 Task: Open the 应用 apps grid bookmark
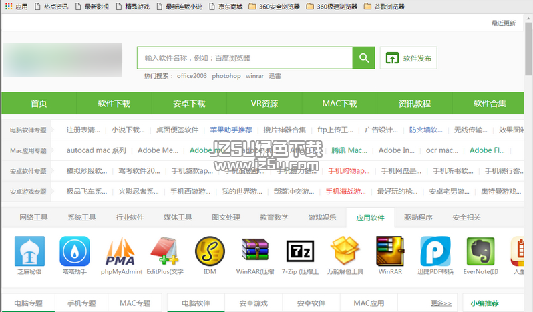point(16,6)
